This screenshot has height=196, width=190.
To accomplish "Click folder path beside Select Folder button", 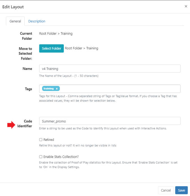I will [x=82, y=48].
